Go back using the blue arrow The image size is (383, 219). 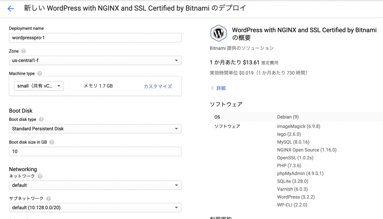pos(10,9)
